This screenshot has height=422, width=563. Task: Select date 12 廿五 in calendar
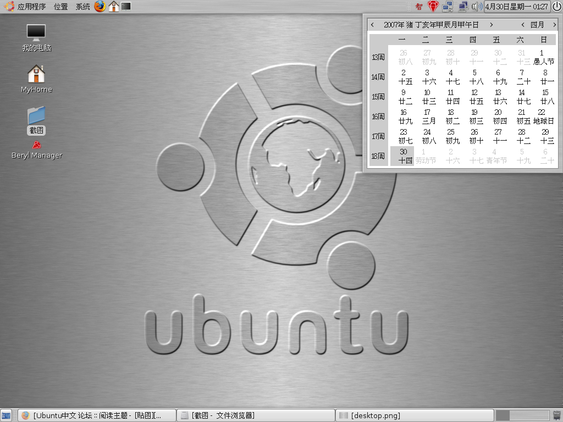(476, 97)
